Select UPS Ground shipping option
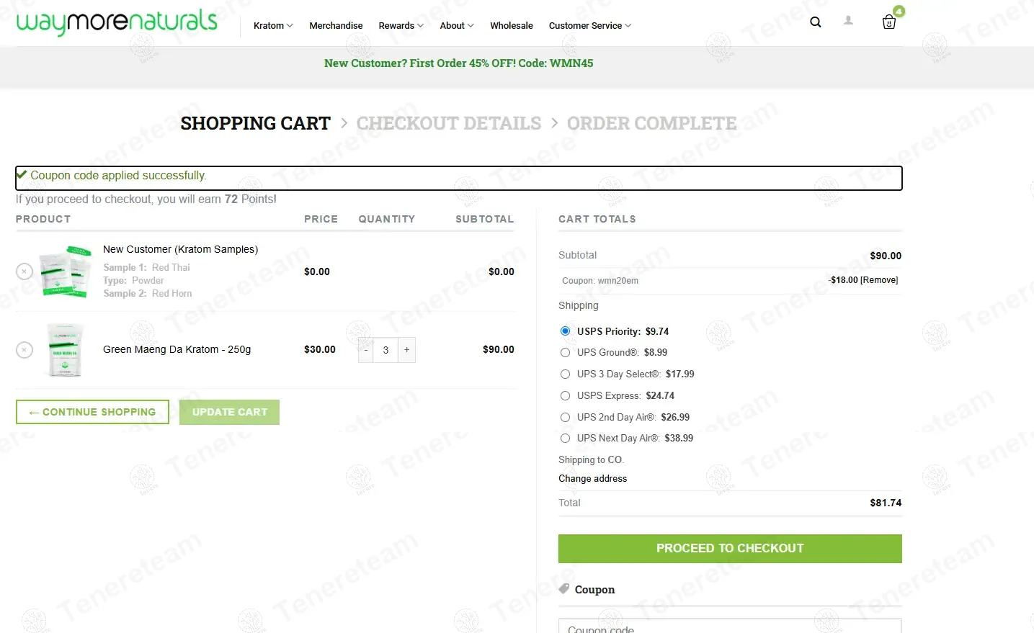Screen dimensions: 1034x633 click(x=566, y=352)
